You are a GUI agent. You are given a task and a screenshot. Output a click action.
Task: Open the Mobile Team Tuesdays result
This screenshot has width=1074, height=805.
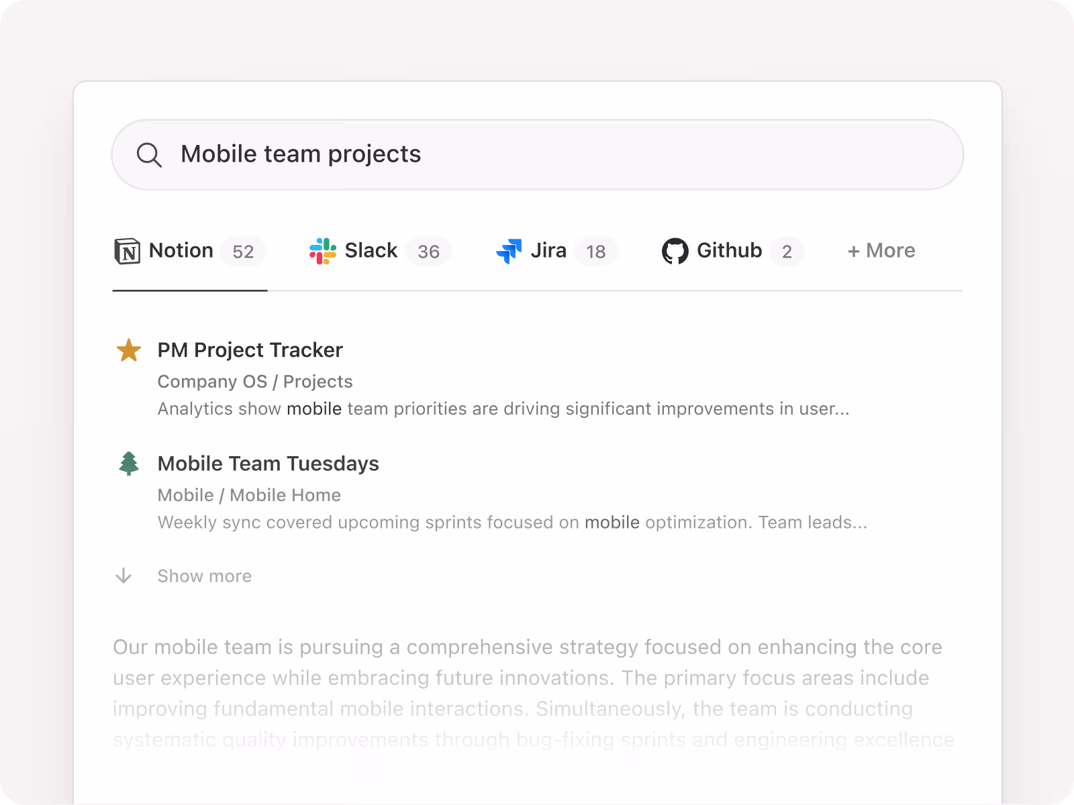[x=268, y=464]
